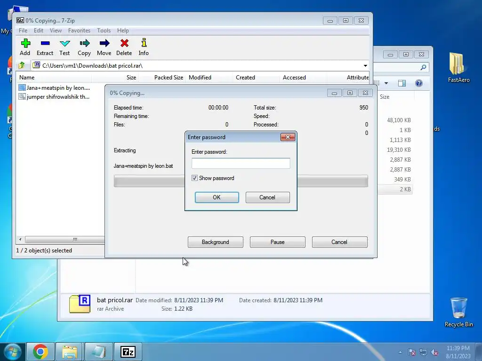
Task: Click the 48,100 KB size entry
Action: coord(399,120)
